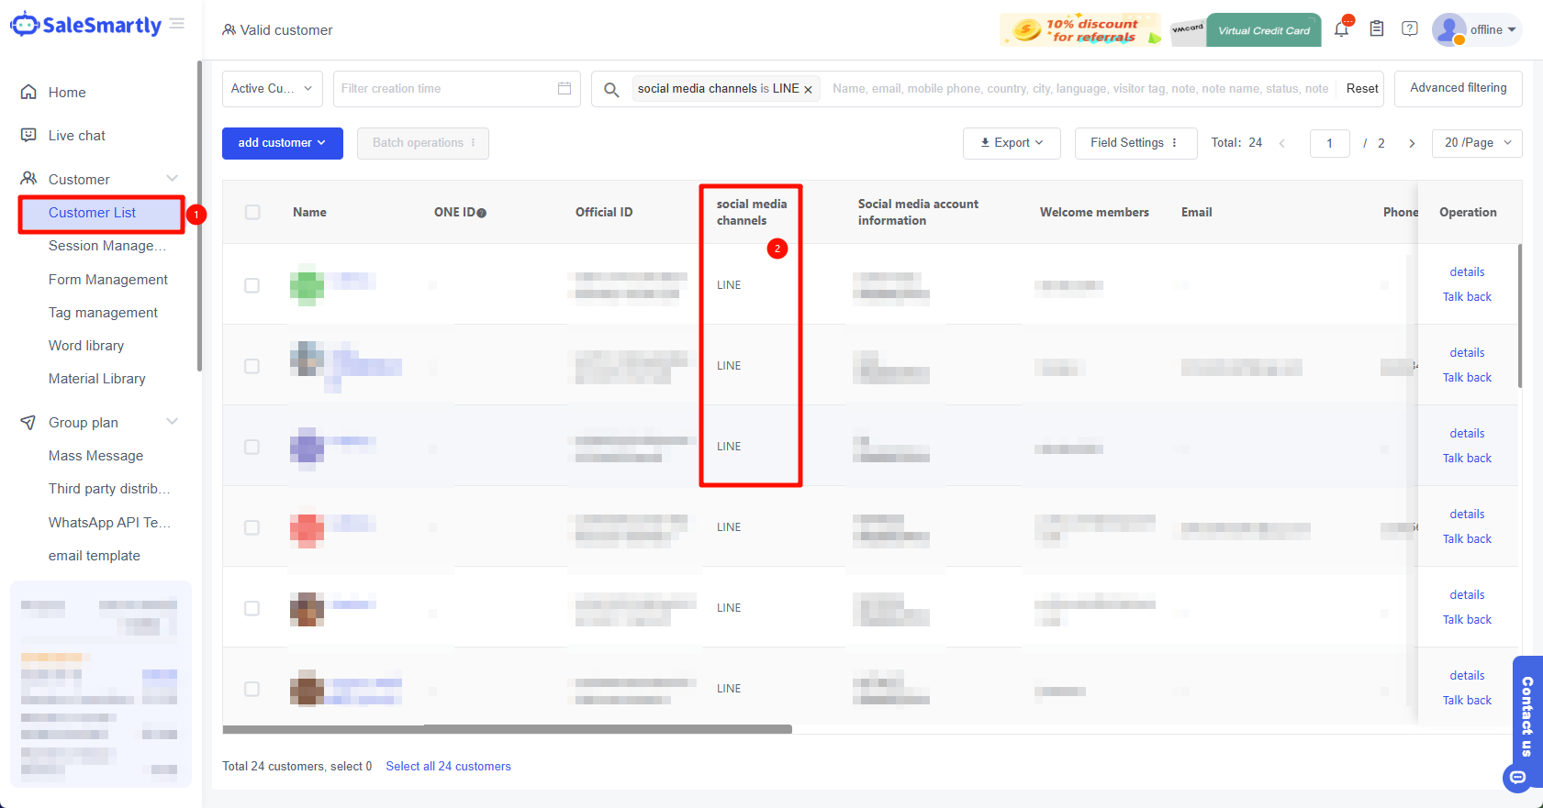Go to next page using right arrow
Viewport: 1543px width, 808px height.
1412,143
